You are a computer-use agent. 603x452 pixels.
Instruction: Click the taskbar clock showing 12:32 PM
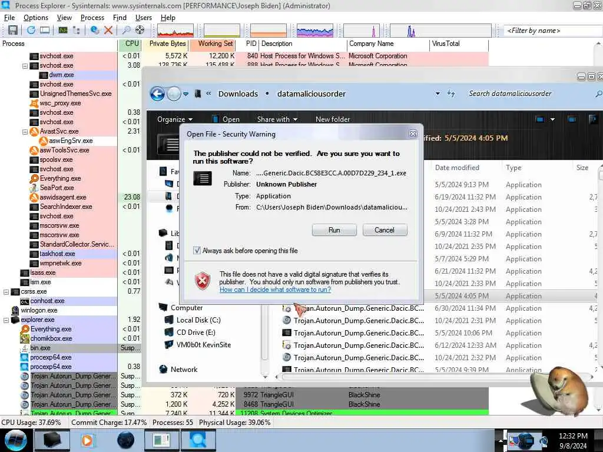pos(573,440)
